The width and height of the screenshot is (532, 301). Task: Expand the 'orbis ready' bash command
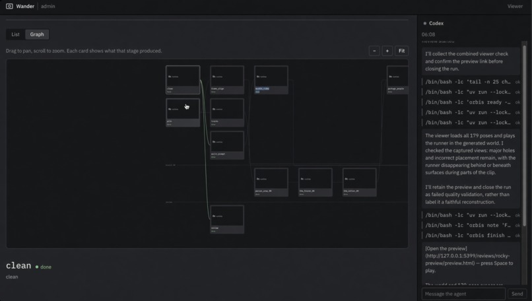pyautogui.click(x=471, y=102)
